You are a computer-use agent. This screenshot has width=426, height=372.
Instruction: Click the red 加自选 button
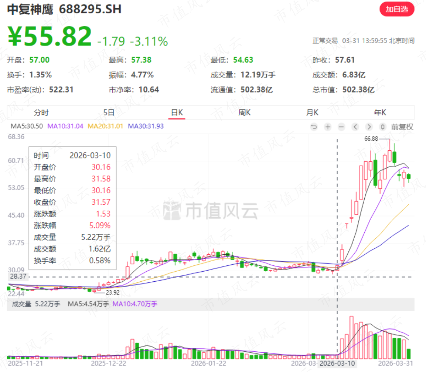[397, 9]
